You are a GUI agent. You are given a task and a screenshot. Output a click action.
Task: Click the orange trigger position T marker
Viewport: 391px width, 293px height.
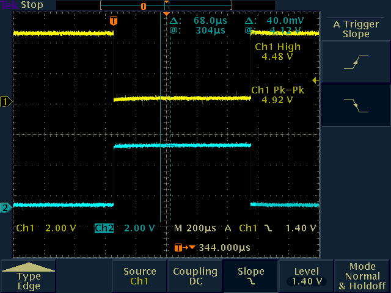[113, 21]
